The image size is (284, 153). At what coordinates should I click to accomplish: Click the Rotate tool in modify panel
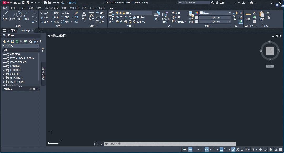coord(55,13)
